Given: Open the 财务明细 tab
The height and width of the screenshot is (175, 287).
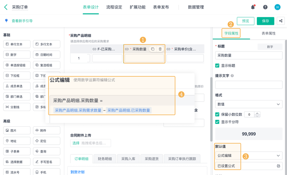Looking at the screenshot, I should (x=105, y=159).
